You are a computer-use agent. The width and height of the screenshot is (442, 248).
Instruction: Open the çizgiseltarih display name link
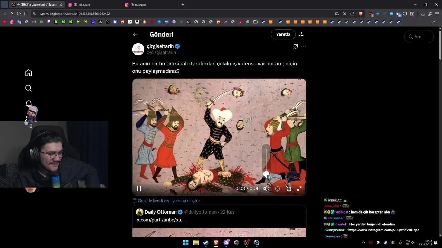tap(160, 46)
